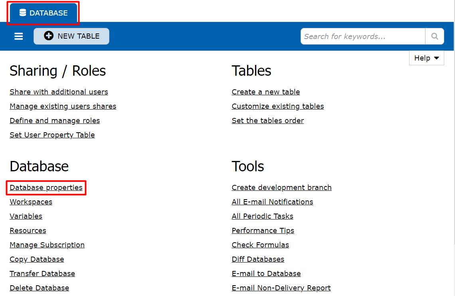Open E-mail Non-Delivery Report link
Viewport: 455px width, 296px height.
[x=281, y=288]
